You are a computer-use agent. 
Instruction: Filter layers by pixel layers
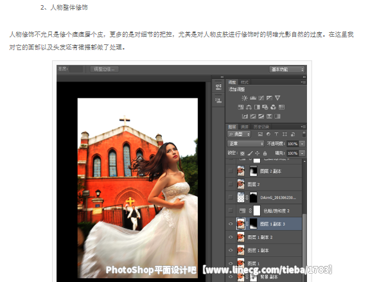point(260,134)
